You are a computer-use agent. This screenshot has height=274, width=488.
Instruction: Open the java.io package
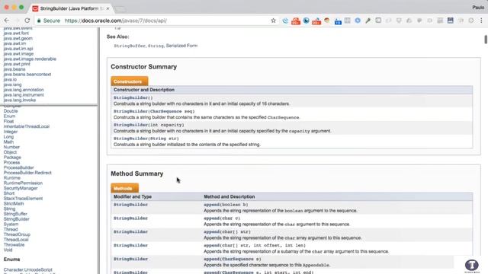tap(10, 79)
